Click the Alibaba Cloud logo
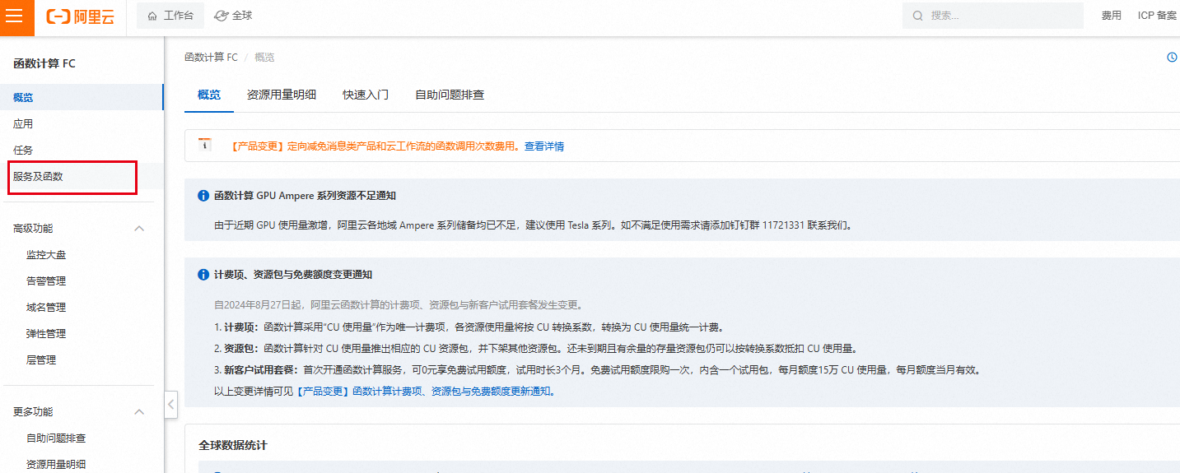Screen dimensions: 1180x473 tap(81, 16)
